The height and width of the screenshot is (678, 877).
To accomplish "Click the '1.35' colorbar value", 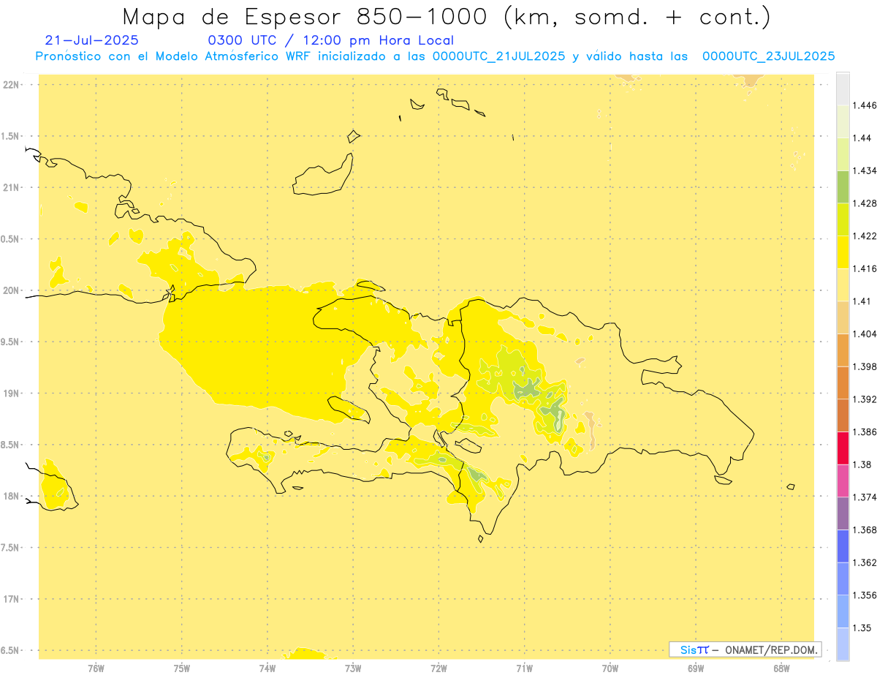I will 862,628.
